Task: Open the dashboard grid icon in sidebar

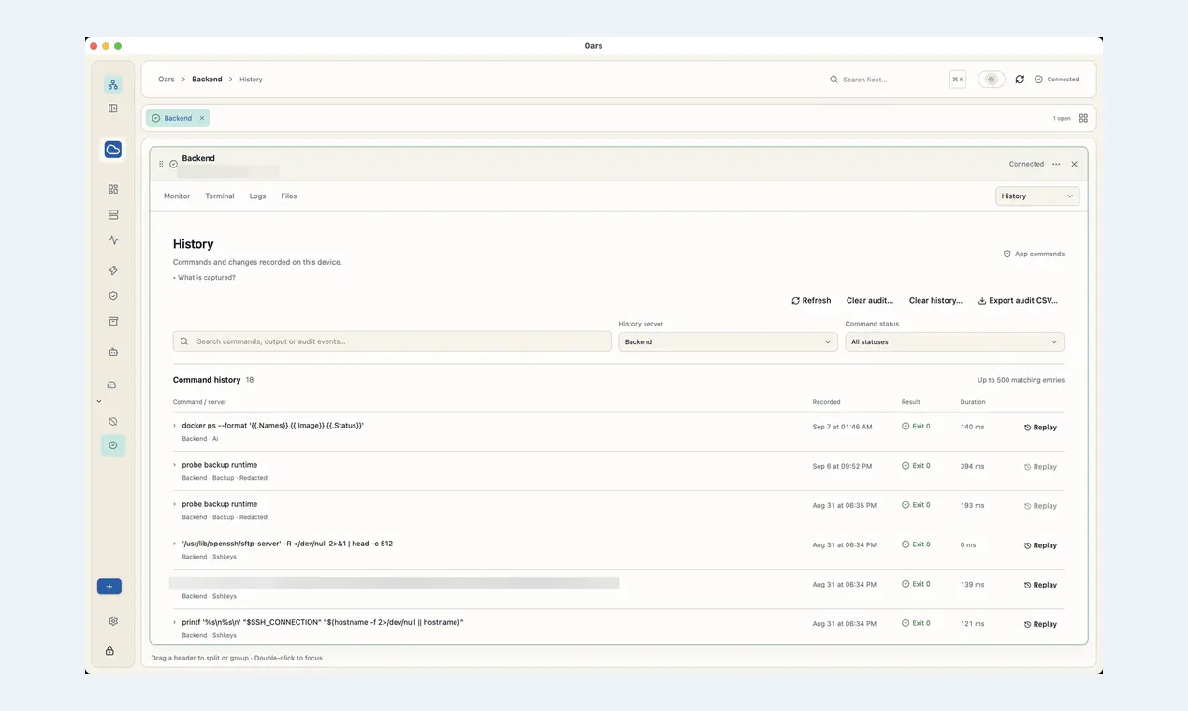Action: (x=113, y=189)
